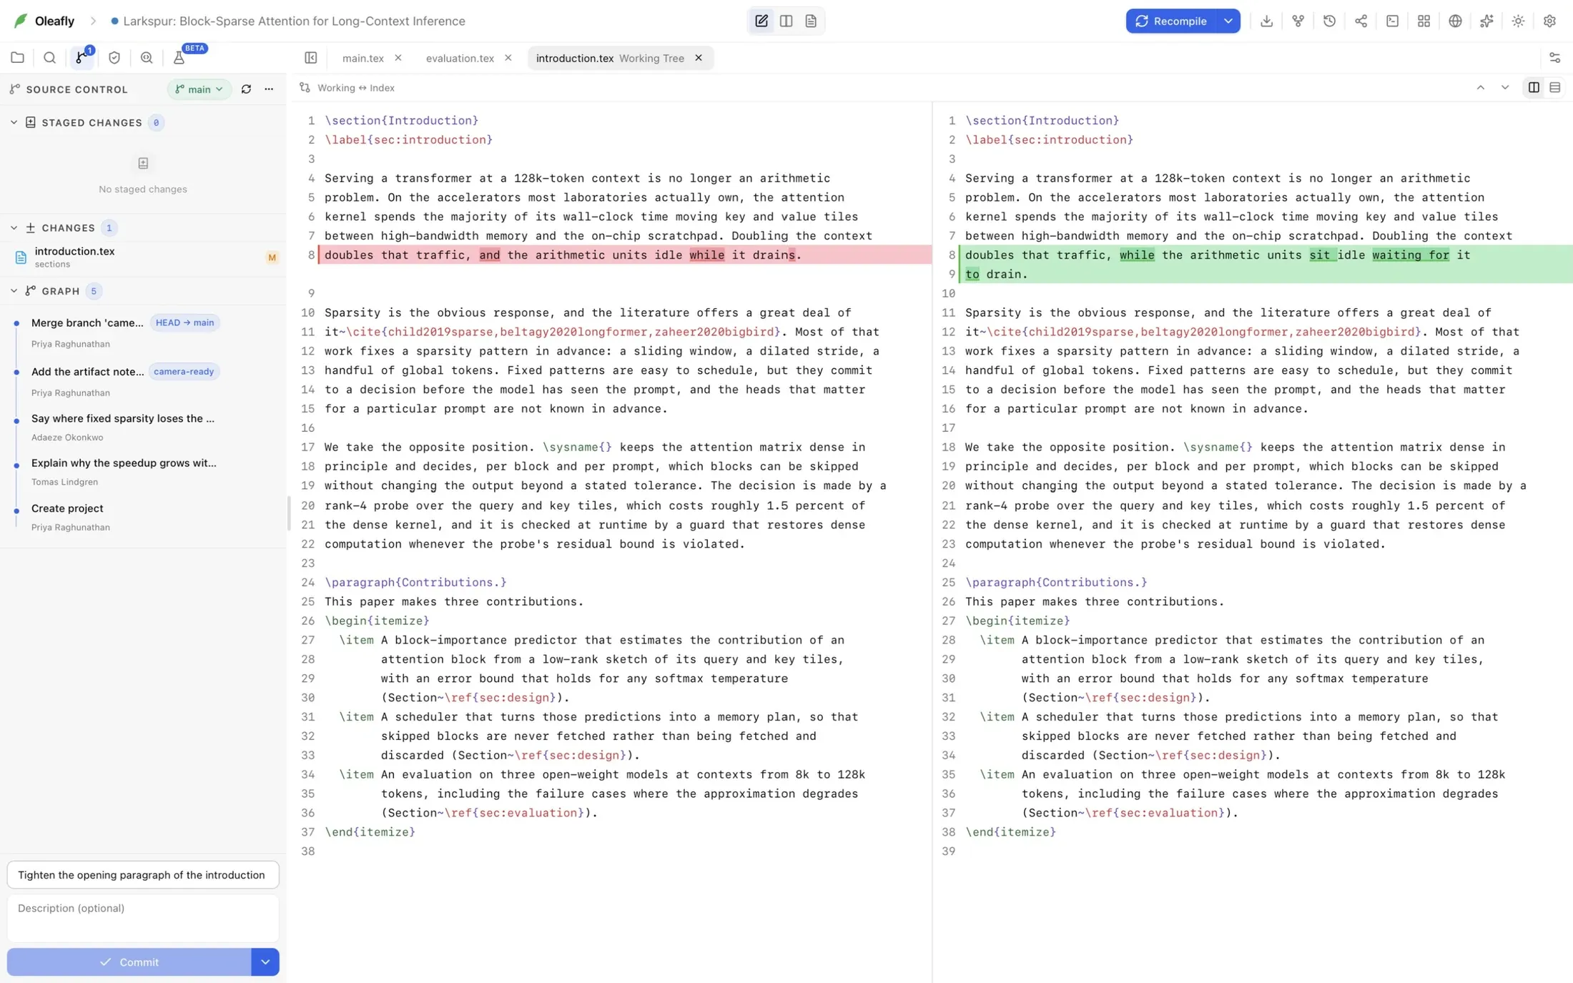Open the main branch dropdown
Screen dimensions: 1573x983
pos(199,89)
